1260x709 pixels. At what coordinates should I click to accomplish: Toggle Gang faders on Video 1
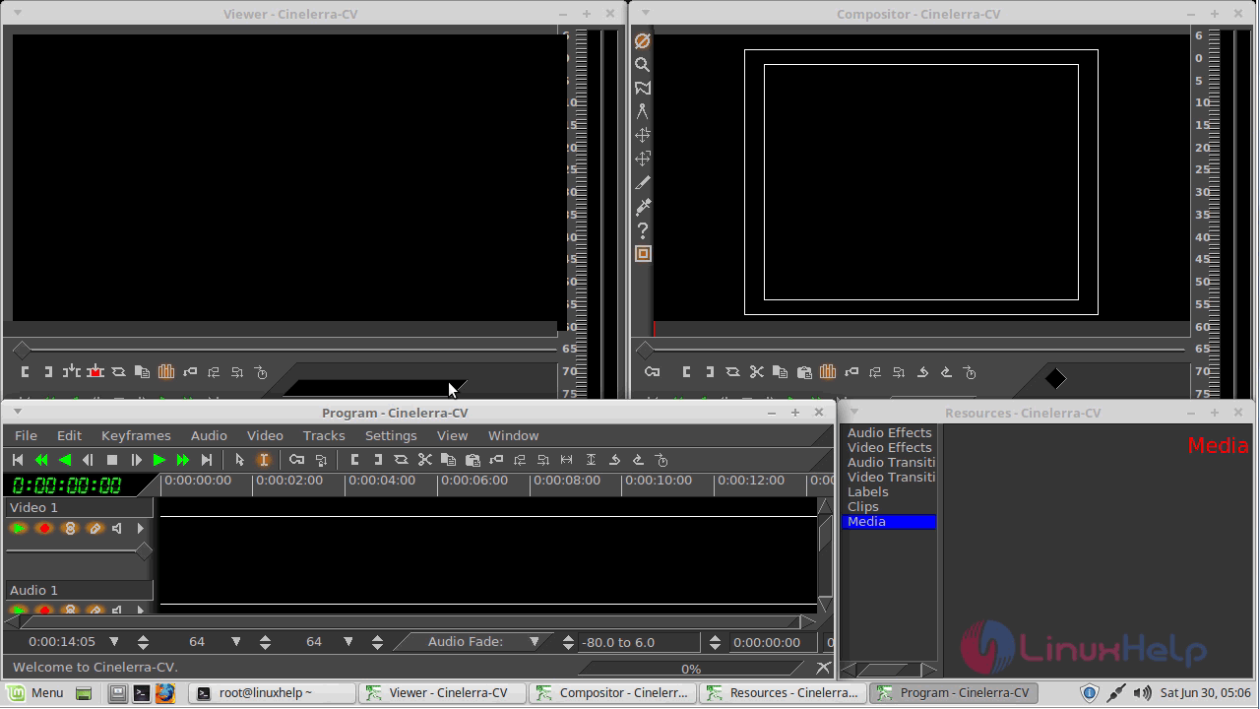point(70,529)
